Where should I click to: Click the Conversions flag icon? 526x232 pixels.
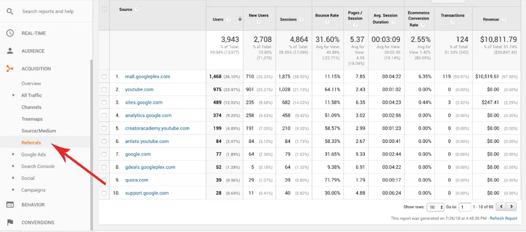10,222
